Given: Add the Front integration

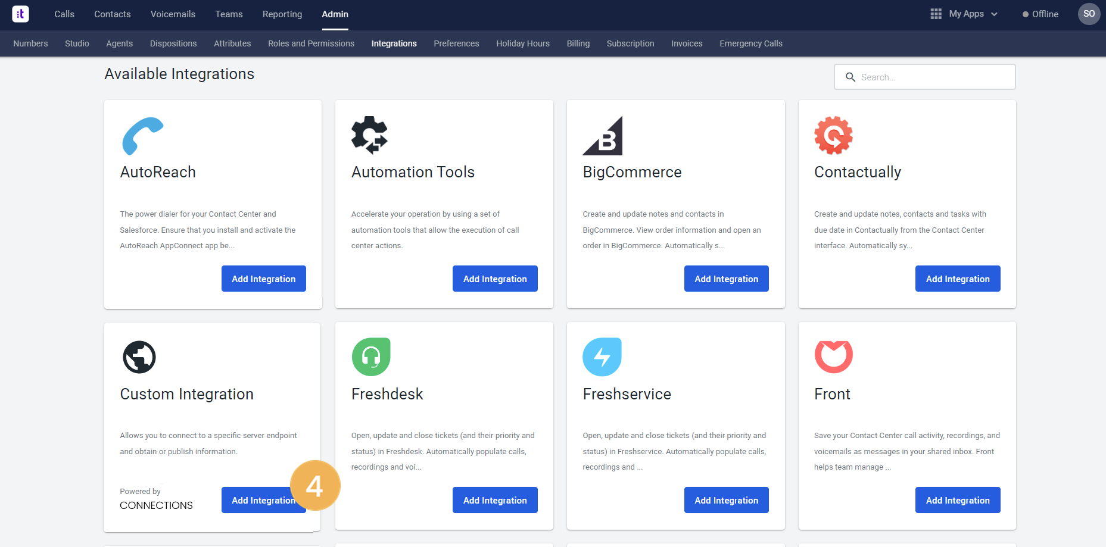Looking at the screenshot, I should [958, 500].
